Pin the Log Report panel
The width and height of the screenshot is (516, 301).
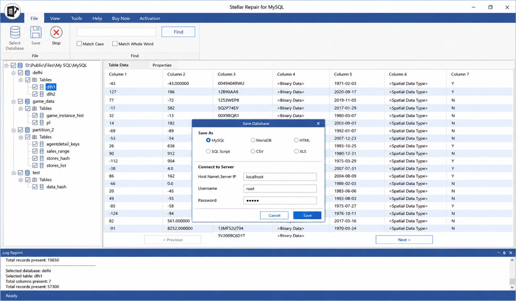504,253
